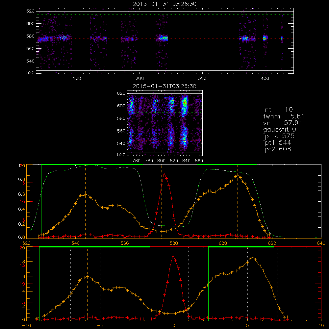Click y-axis label 620 of top spectrogram
The width and height of the screenshot is (329, 329).
30,11
